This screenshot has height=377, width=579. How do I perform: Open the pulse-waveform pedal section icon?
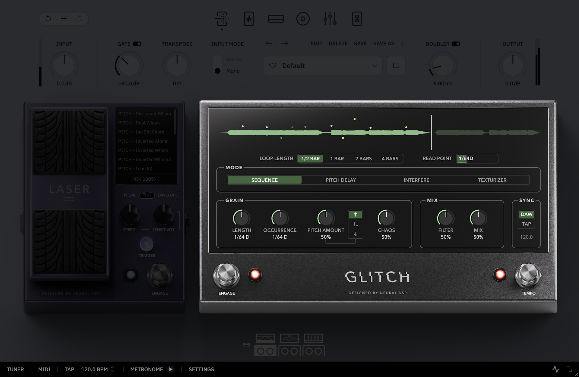[249, 19]
